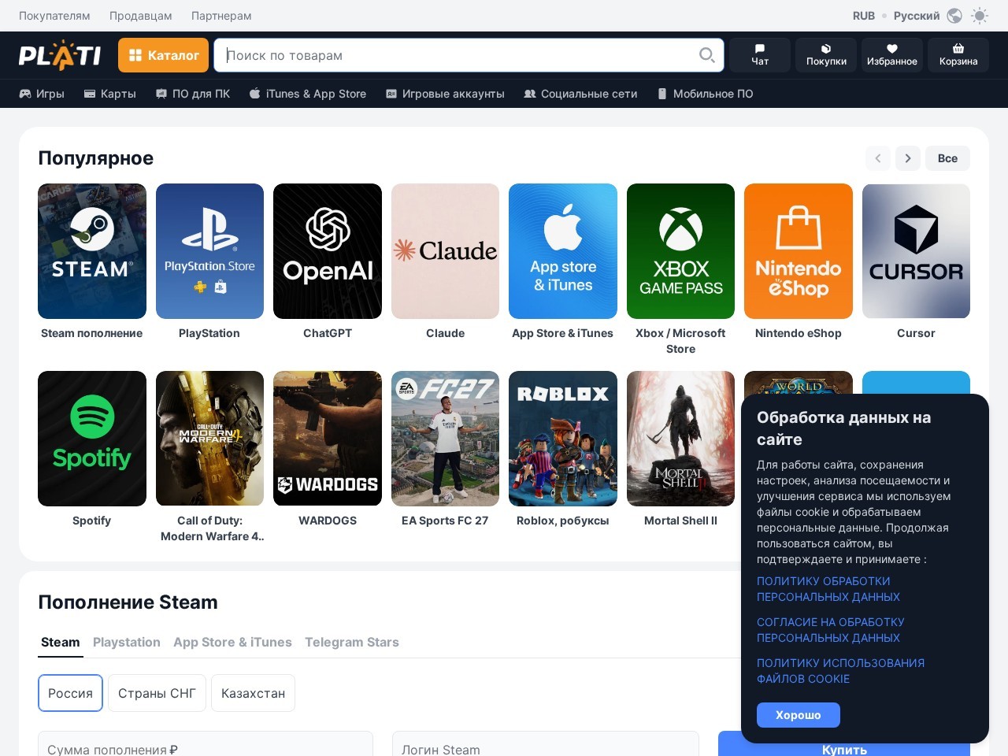Accept cookies with Хорошо button
The width and height of the screenshot is (1008, 756).
799,715
